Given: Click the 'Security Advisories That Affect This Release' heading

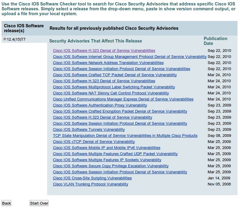Looking at the screenshot, I should click(x=95, y=41).
